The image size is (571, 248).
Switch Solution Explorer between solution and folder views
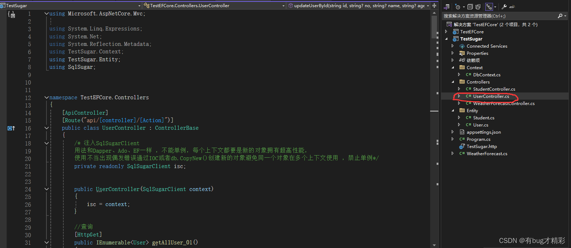pyautogui.click(x=447, y=6)
